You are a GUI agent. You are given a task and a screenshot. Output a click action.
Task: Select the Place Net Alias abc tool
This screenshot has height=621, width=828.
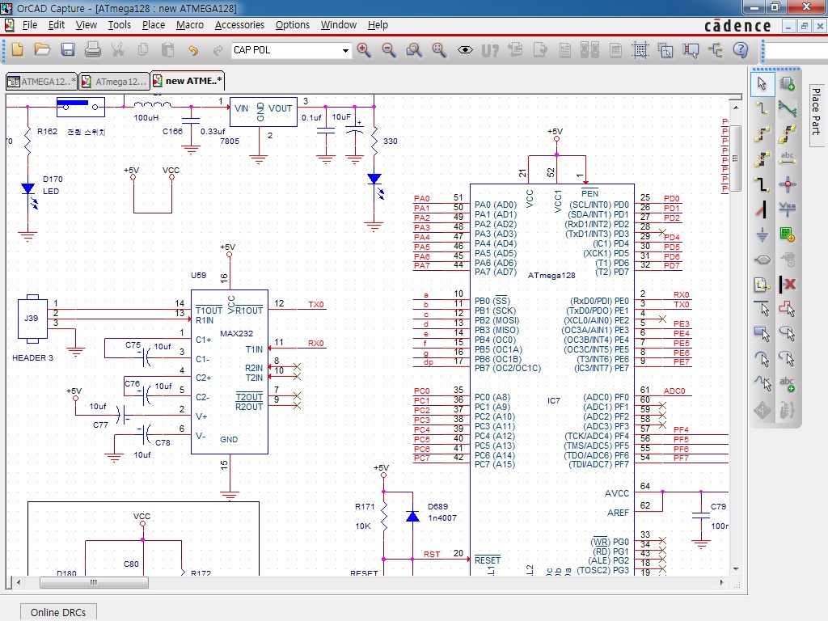(x=788, y=158)
